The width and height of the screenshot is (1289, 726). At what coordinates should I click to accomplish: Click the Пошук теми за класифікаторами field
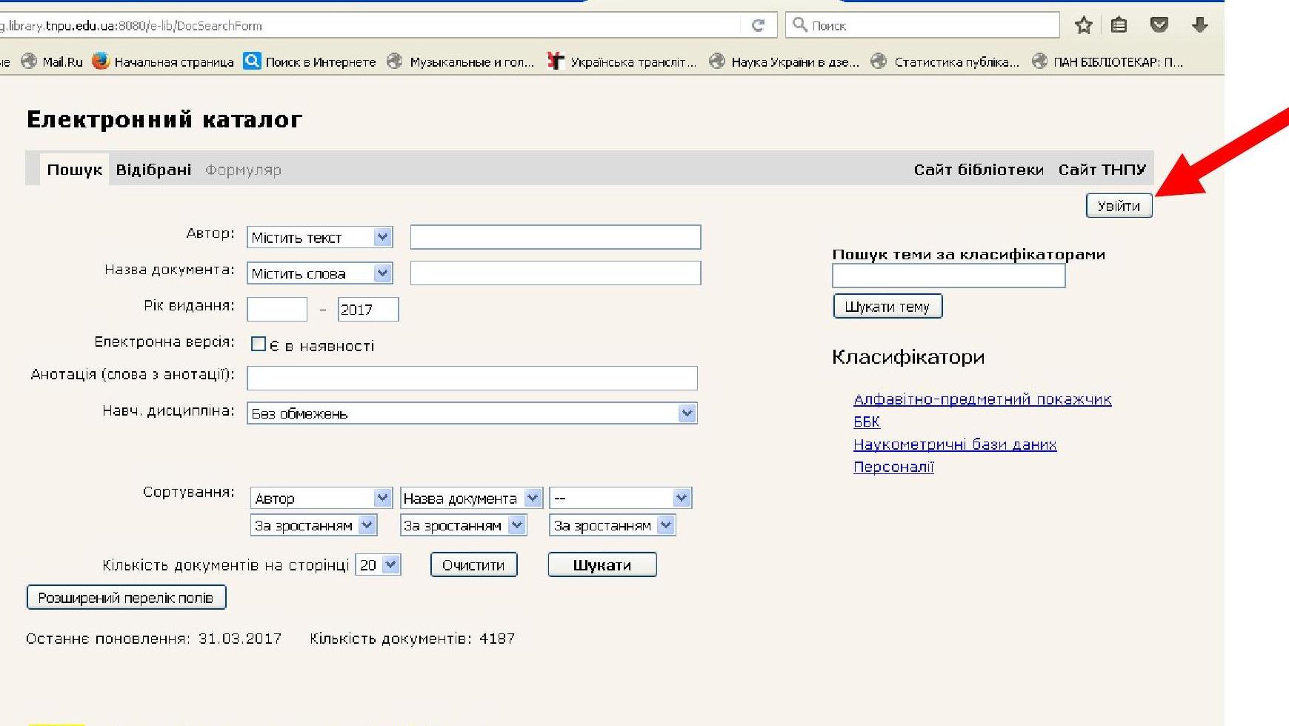(x=948, y=276)
